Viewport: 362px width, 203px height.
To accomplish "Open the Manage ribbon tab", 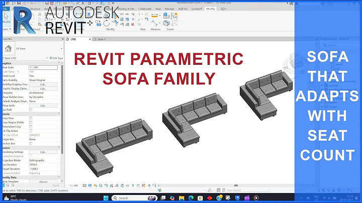I will pyautogui.click(x=169, y=9).
